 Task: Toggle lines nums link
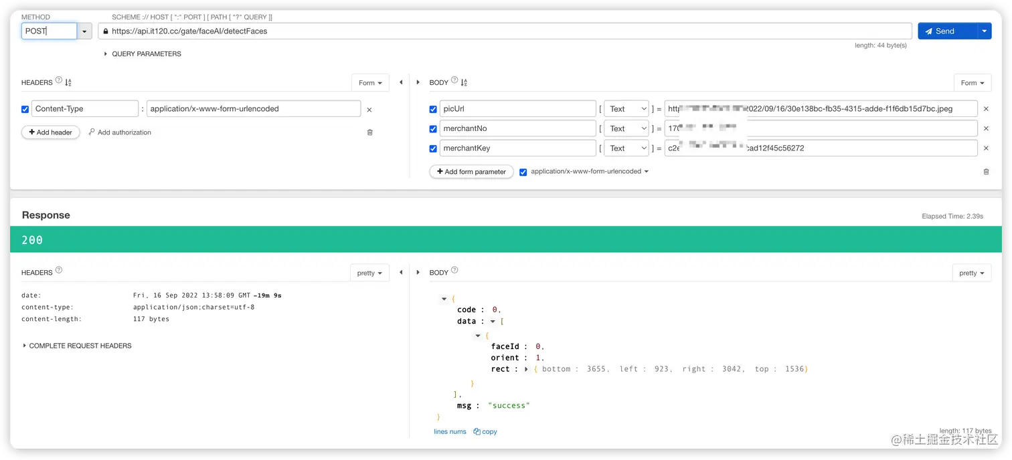pyautogui.click(x=450, y=432)
